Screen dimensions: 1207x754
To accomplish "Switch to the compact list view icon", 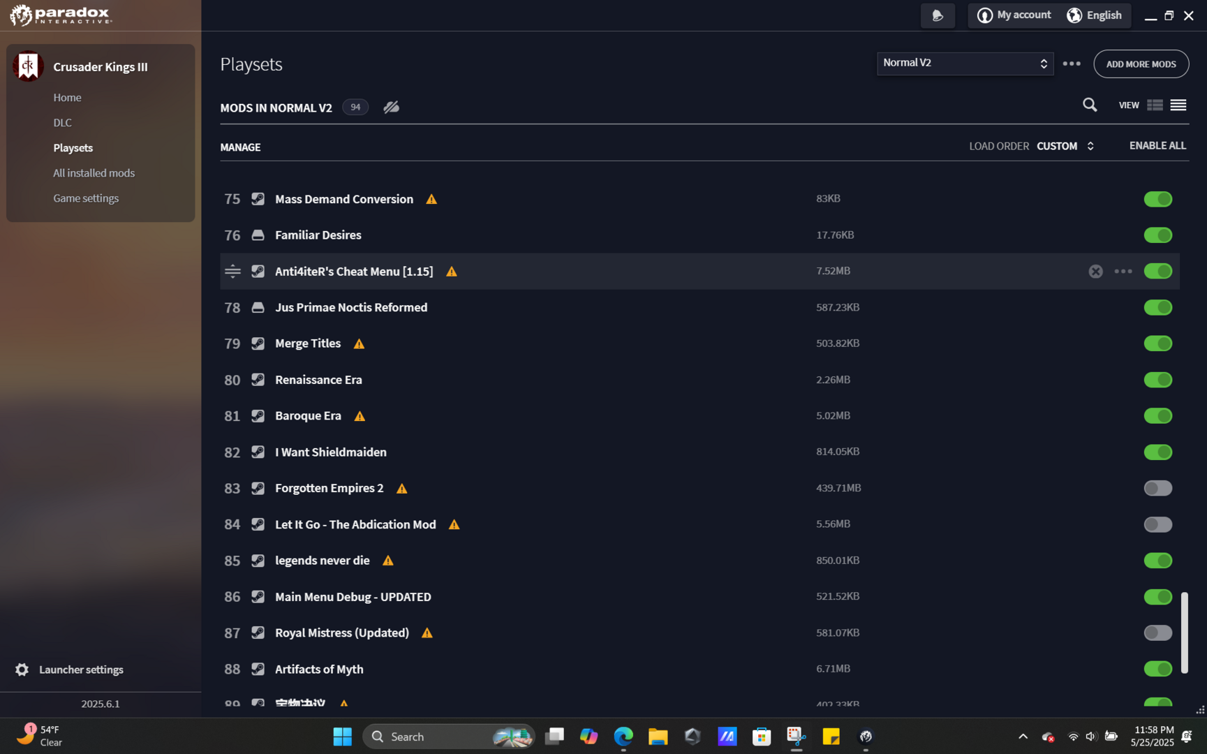I will (x=1178, y=105).
